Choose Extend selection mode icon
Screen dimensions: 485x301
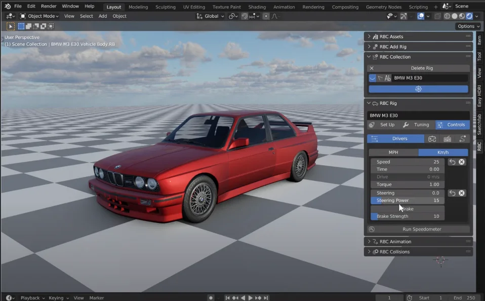[28, 26]
